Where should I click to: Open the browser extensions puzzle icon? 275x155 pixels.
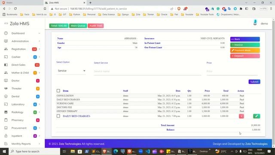click(241, 9)
